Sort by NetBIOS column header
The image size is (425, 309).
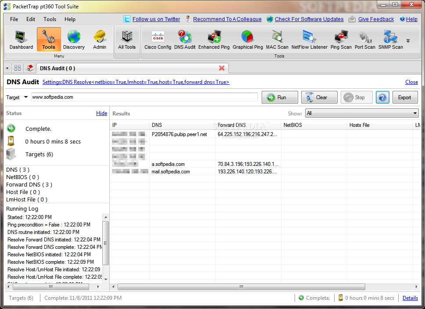pos(313,125)
